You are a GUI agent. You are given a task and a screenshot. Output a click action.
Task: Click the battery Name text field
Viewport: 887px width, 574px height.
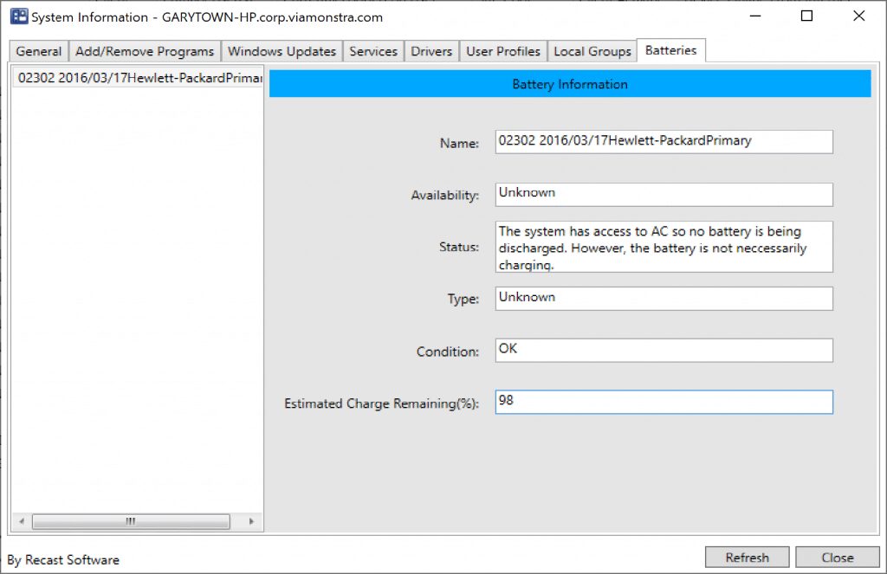[x=664, y=142]
